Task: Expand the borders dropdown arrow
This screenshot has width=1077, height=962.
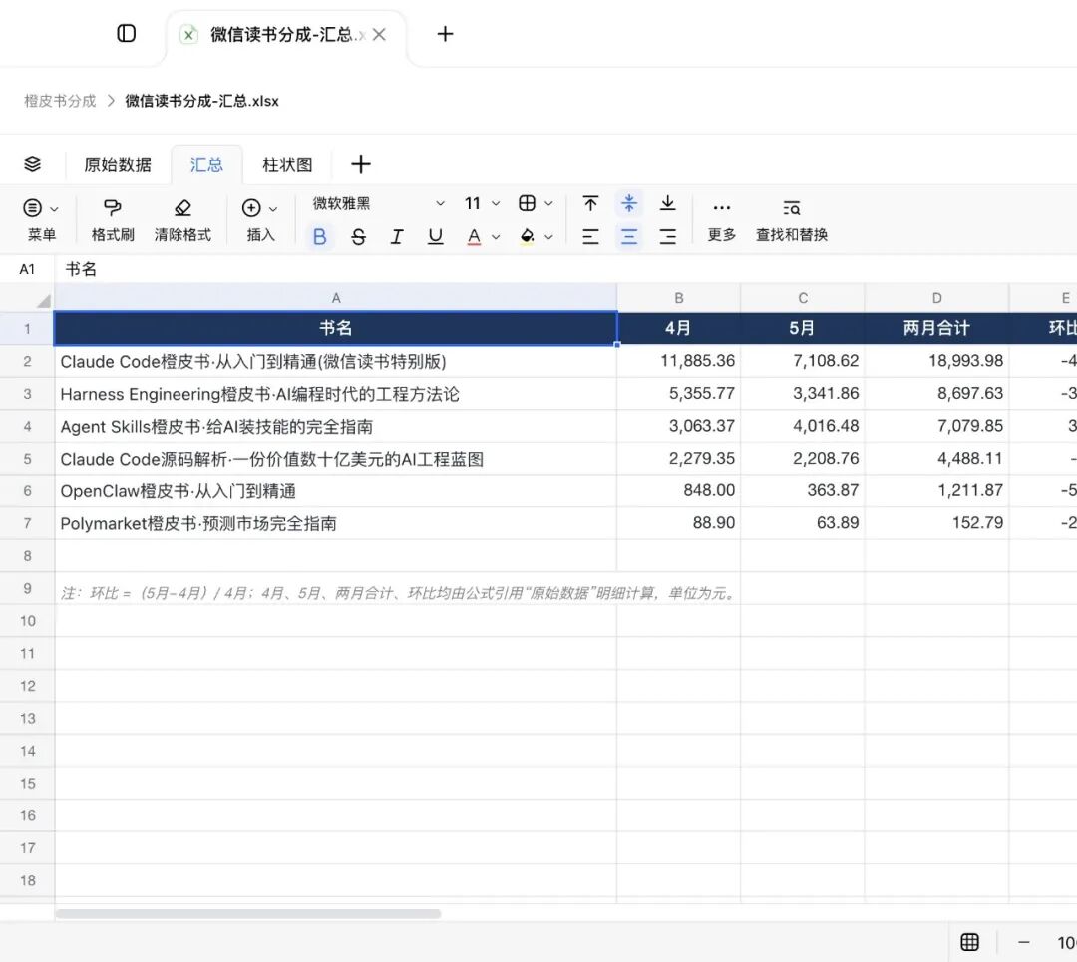Action: 548,204
